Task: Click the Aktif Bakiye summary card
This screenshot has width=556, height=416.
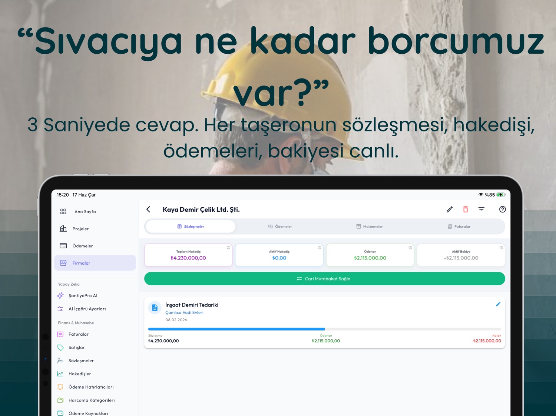Action: click(461, 255)
